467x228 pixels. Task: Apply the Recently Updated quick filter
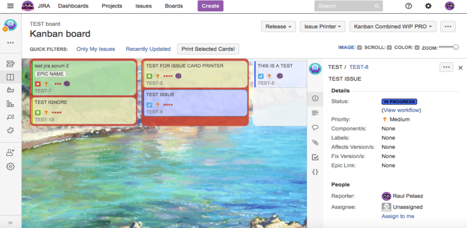(148, 49)
